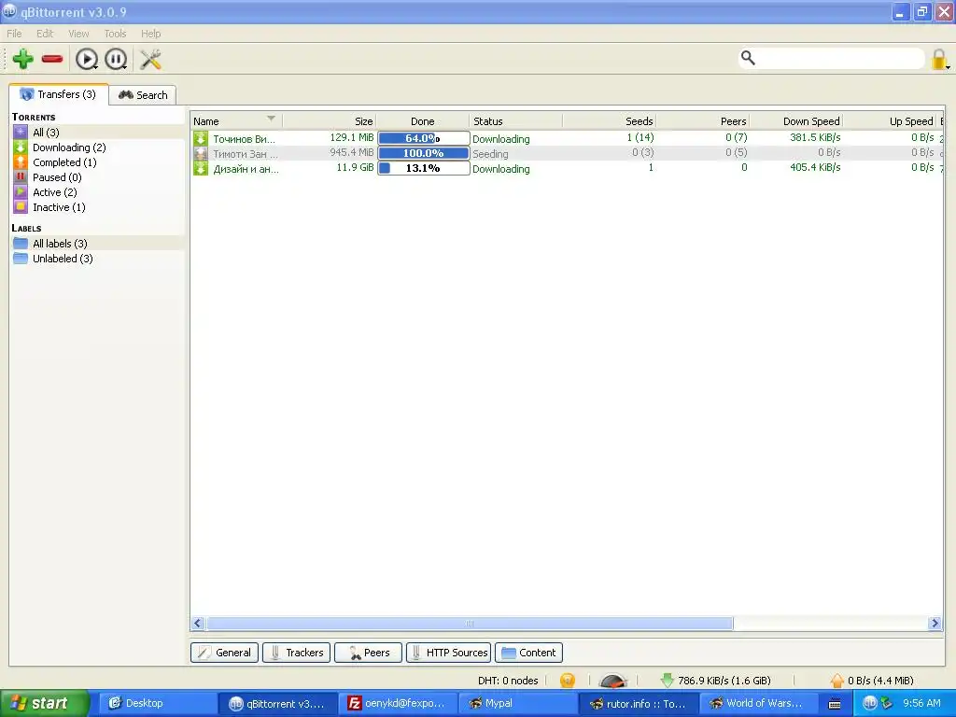Click the scrollbar left arrow button
The width and height of the screenshot is (956, 717).
point(198,623)
